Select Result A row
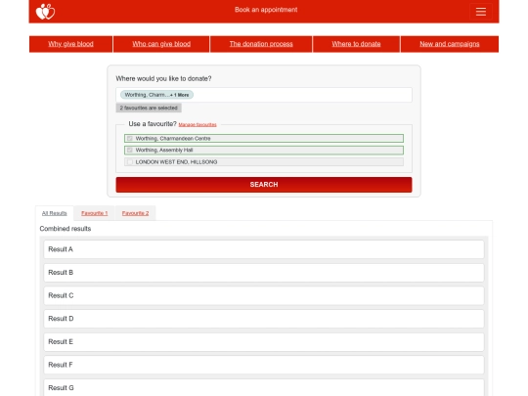Viewport: 528px width, 396px height. coord(264,249)
